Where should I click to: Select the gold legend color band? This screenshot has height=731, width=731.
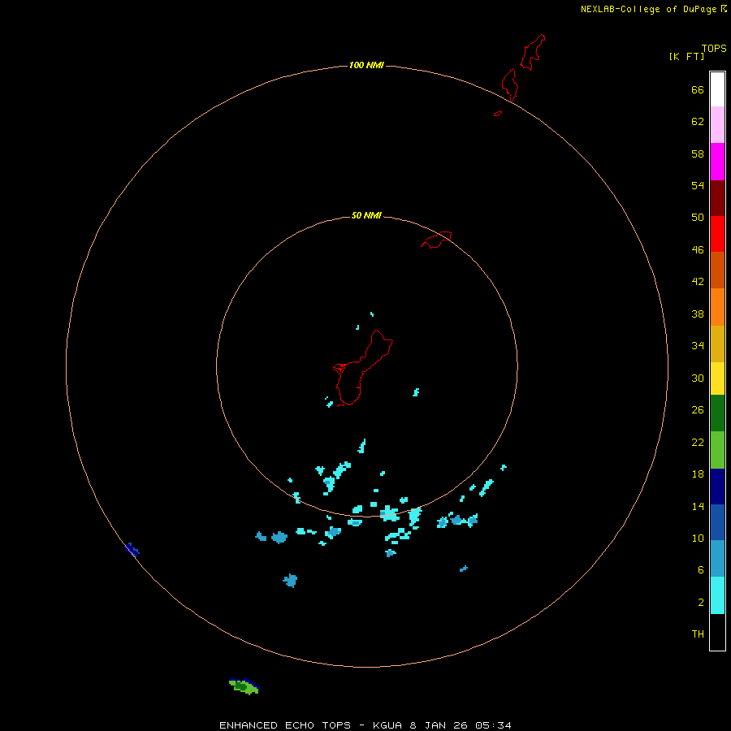717,344
